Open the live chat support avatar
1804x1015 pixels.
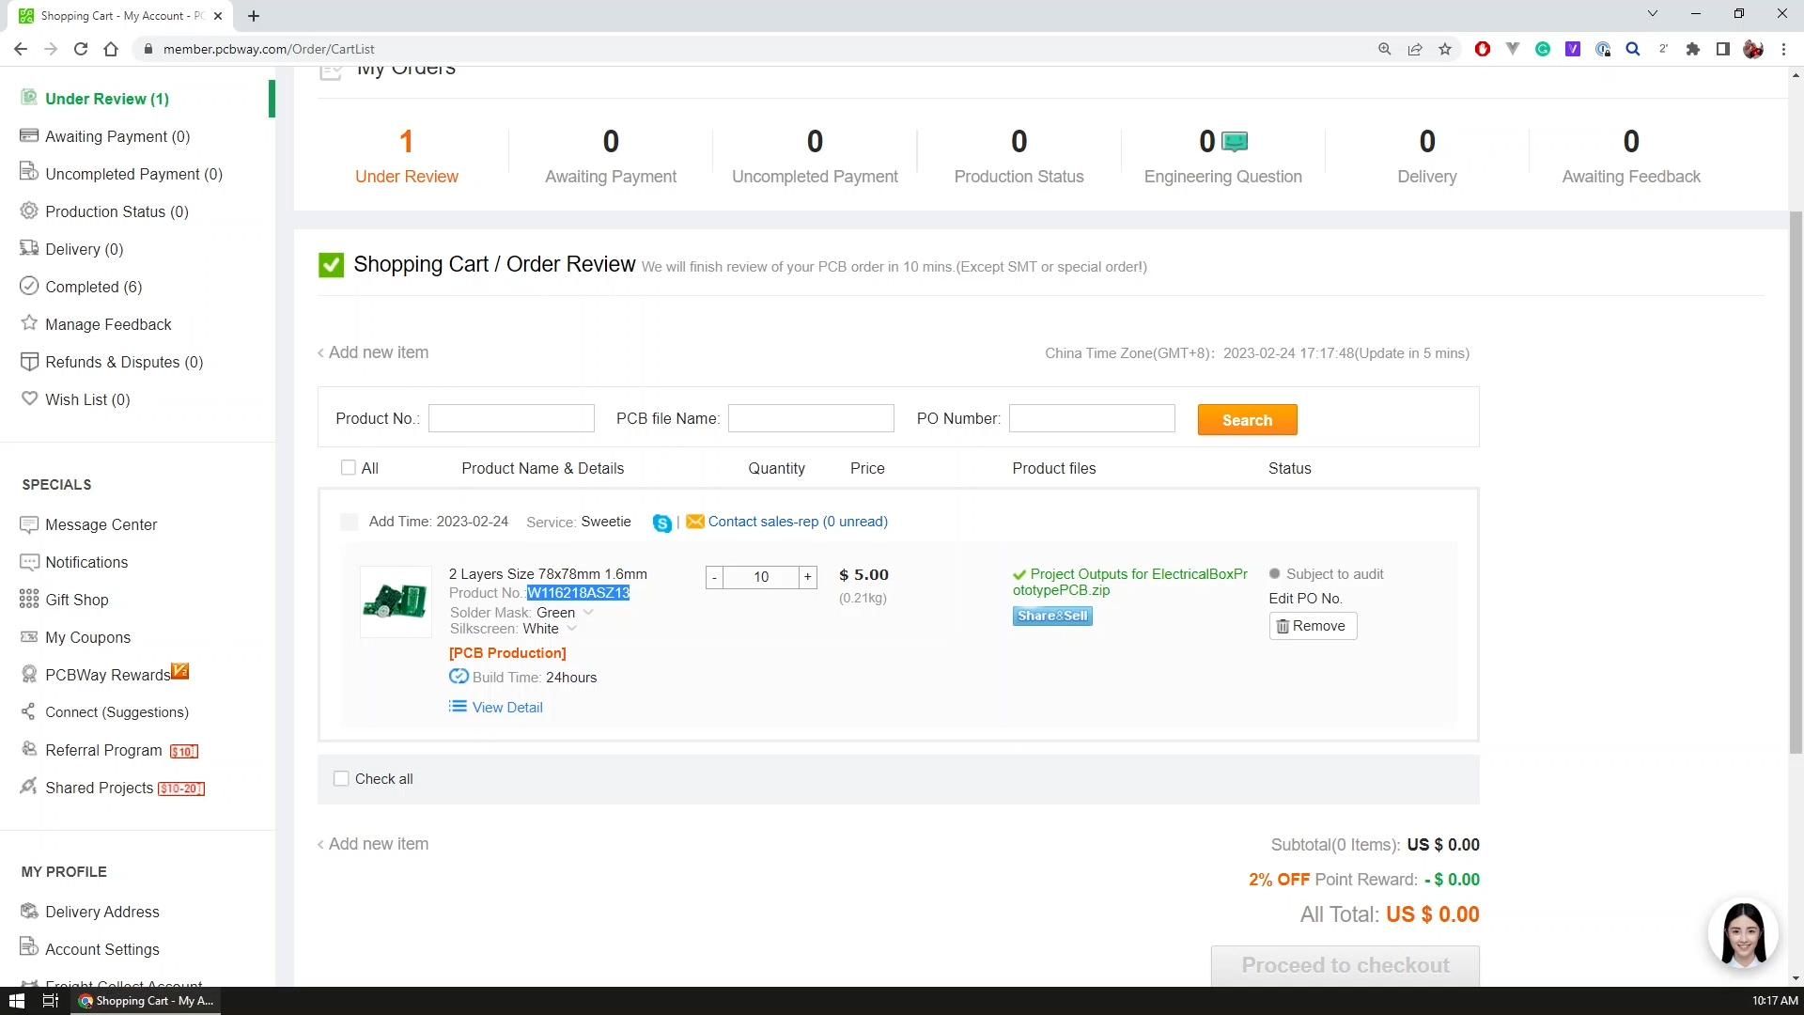pyautogui.click(x=1743, y=934)
